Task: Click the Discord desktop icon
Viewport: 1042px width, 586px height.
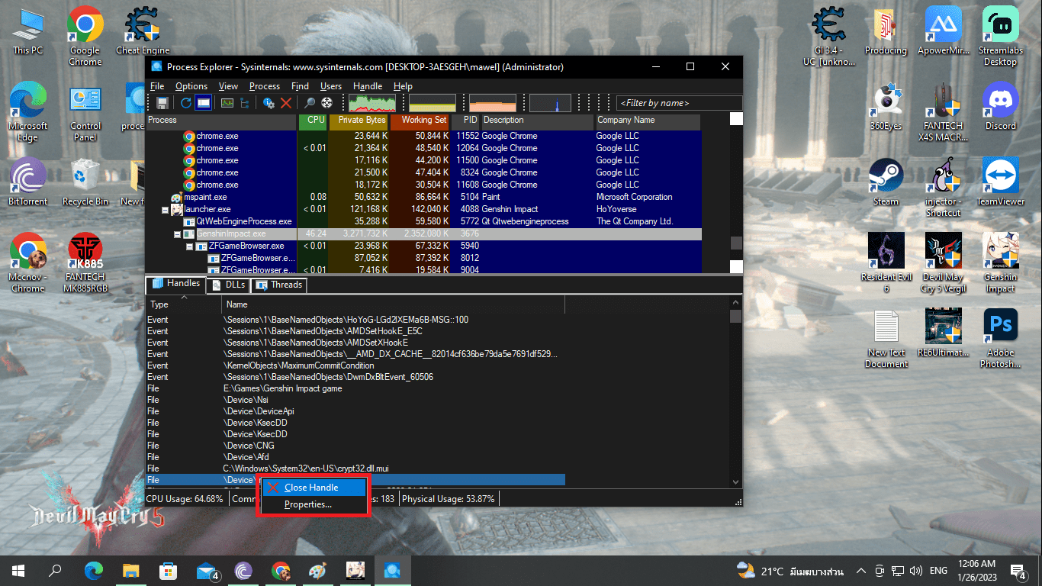Action: 1000,106
